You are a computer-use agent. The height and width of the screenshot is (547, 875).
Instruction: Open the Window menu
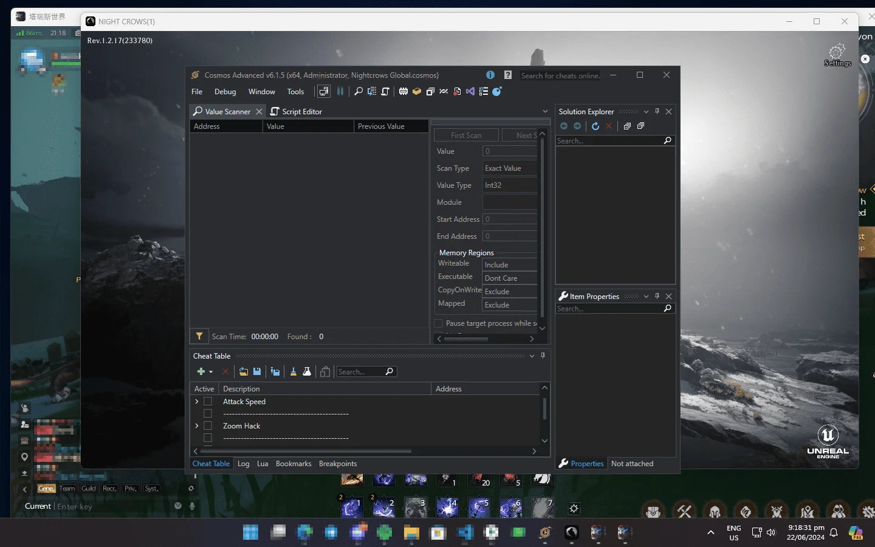click(262, 92)
